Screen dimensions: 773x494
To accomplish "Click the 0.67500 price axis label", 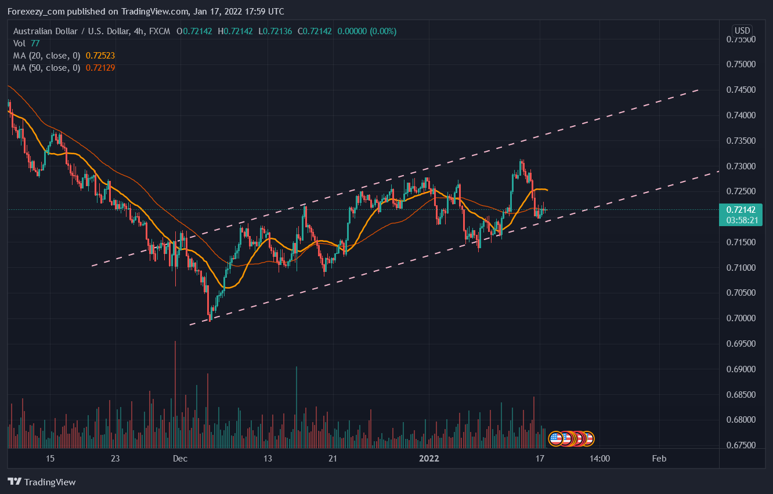I will click(741, 445).
